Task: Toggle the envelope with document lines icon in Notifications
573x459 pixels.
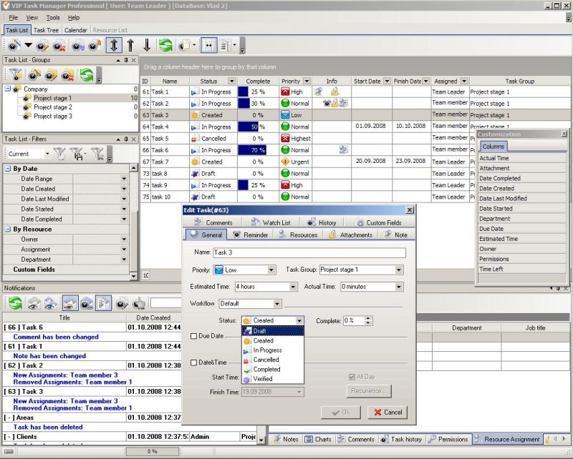Action: pyautogui.click(x=103, y=303)
